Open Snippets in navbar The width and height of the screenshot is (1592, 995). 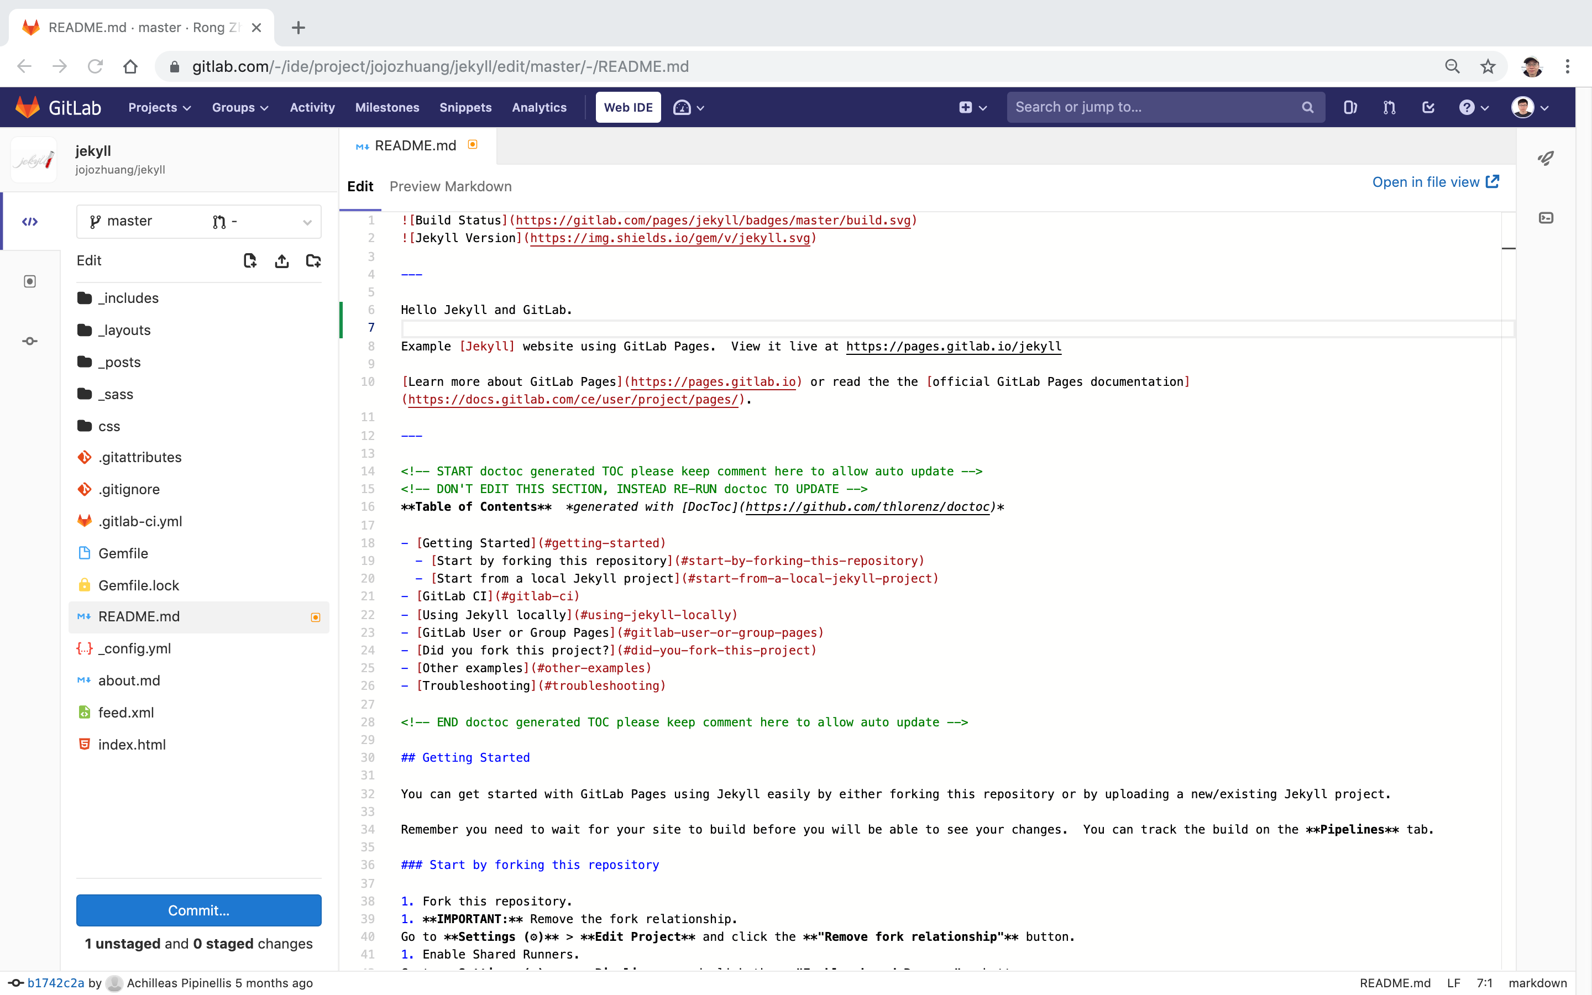pos(465,107)
